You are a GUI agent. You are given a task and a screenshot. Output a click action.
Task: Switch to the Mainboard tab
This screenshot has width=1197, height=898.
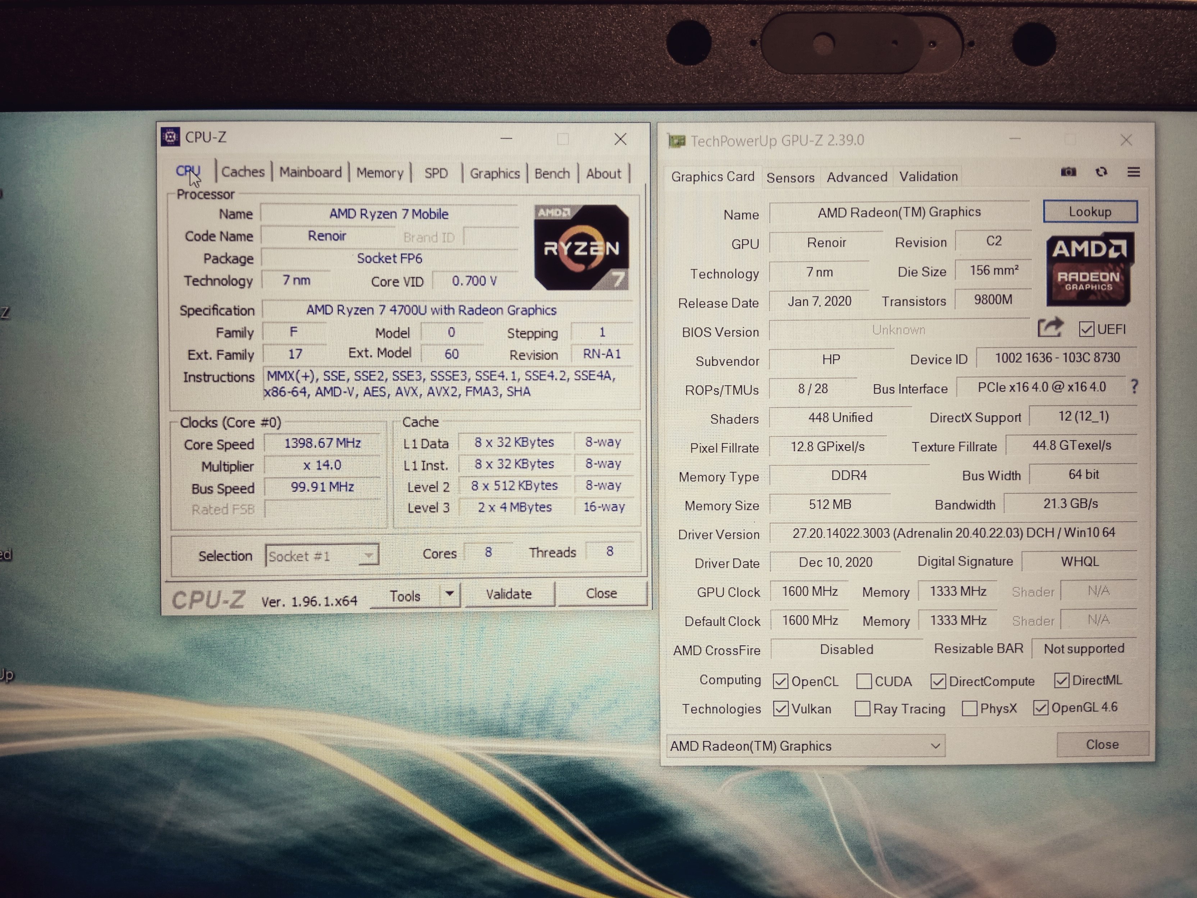click(310, 173)
